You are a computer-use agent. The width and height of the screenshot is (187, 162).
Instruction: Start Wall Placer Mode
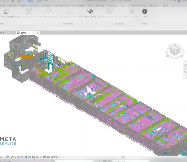pyautogui.click(x=48, y=13)
